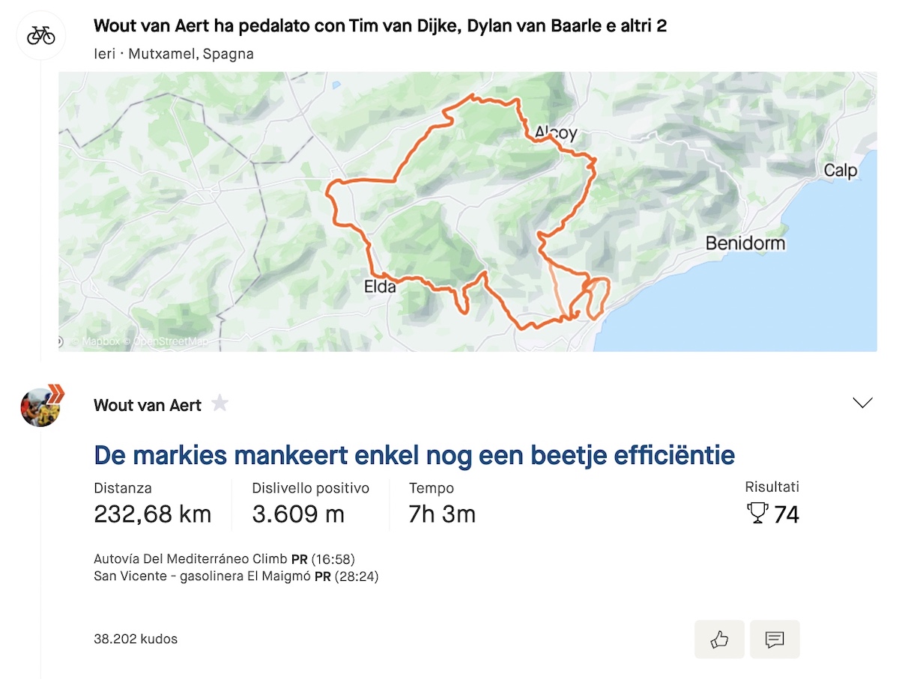899x679 pixels.
Task: Click the bicycle activity type icon
Action: click(x=40, y=35)
